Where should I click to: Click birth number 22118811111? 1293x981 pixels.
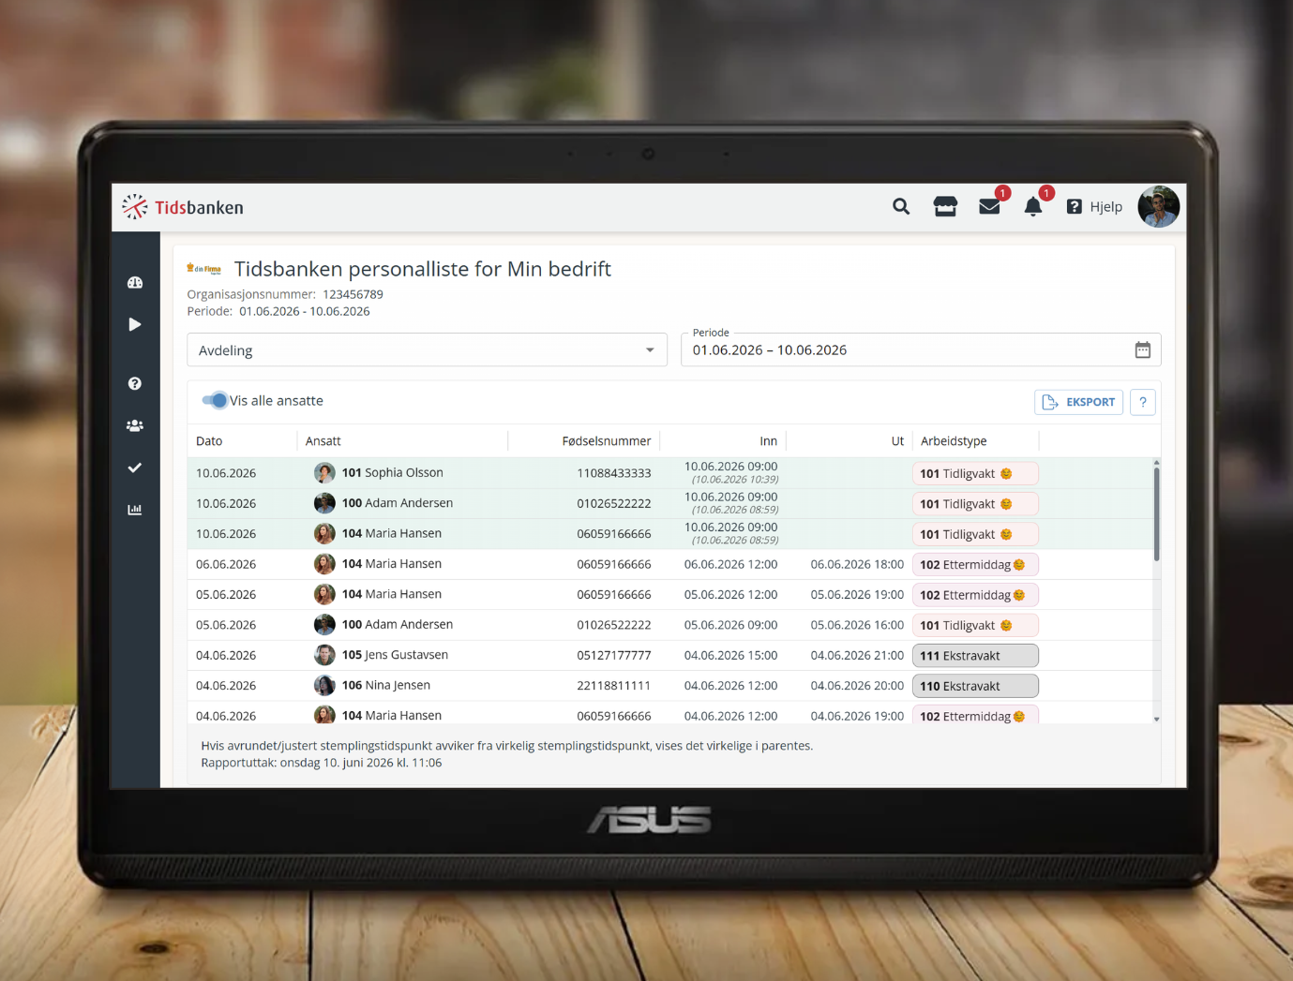click(x=614, y=686)
